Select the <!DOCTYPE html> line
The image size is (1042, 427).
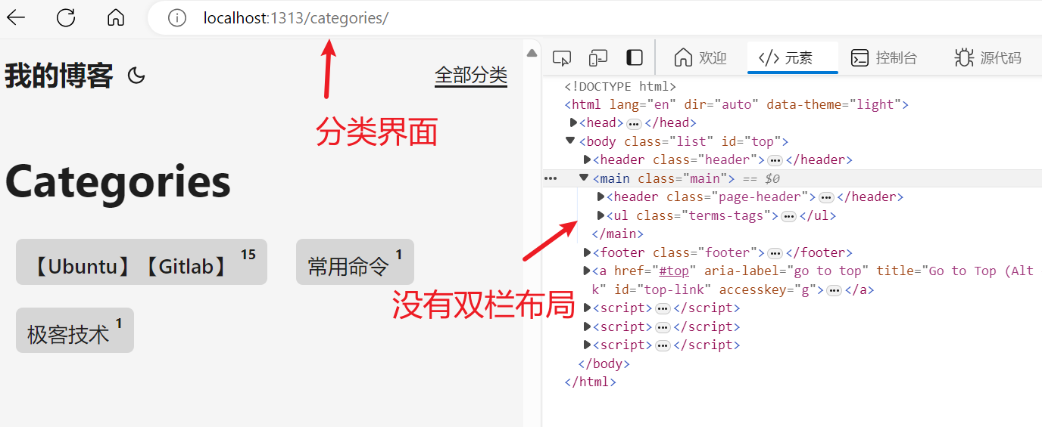[620, 86]
